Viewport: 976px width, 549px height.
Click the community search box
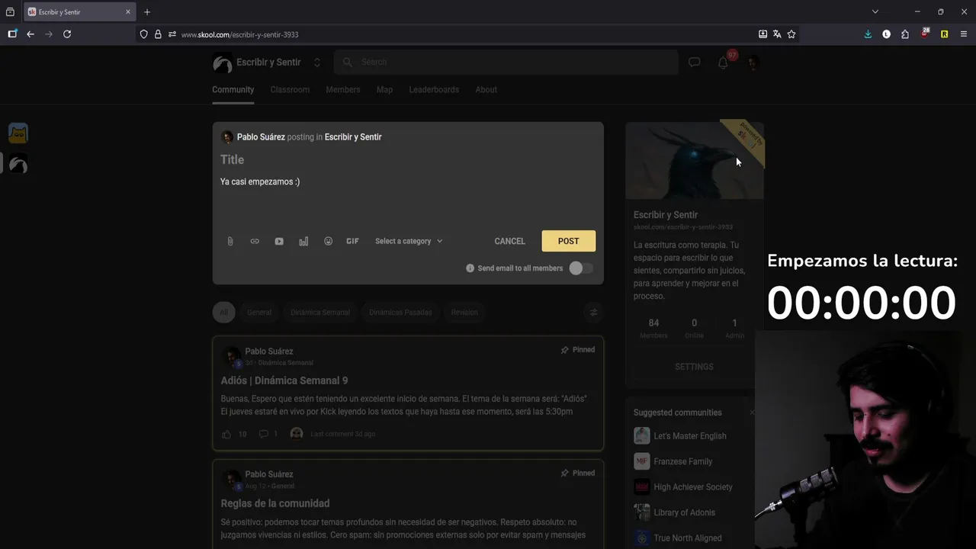pyautogui.click(x=506, y=63)
